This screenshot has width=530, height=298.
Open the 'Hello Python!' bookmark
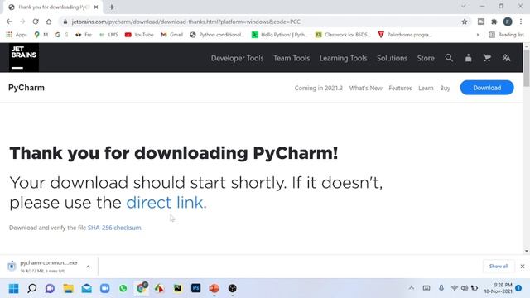(280, 35)
